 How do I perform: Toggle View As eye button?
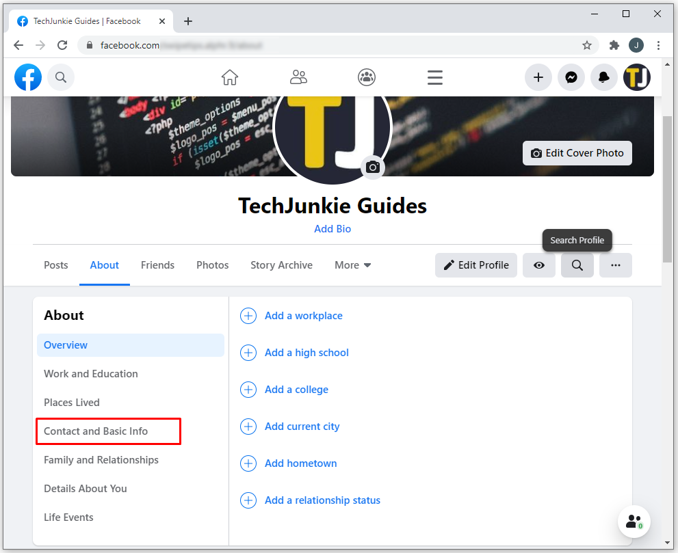(539, 265)
